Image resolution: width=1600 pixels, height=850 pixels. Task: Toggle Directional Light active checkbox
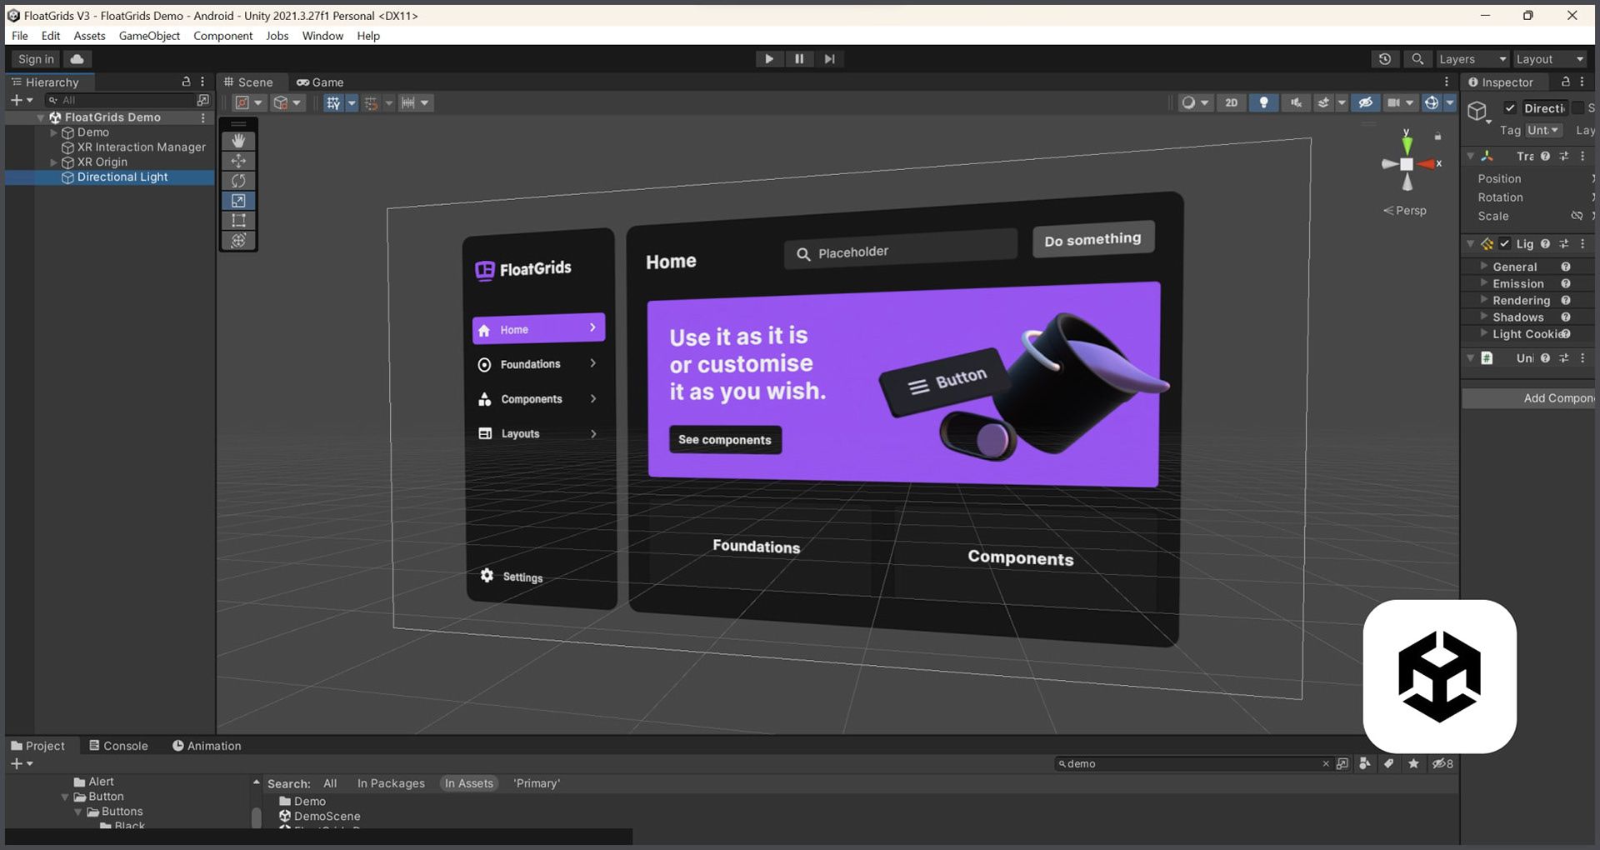[x=1510, y=107]
